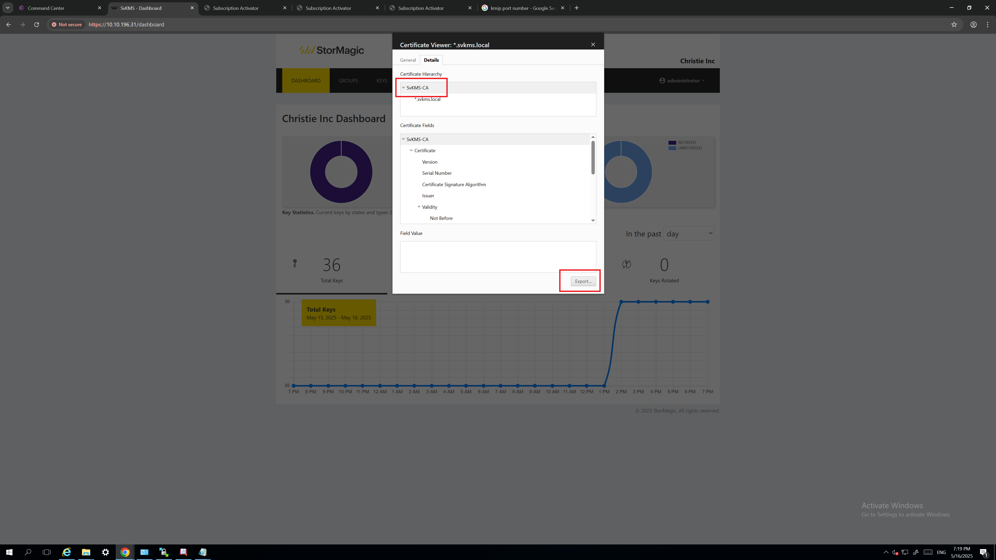Image resolution: width=996 pixels, height=560 pixels.
Task: Click the Keys Rotated icon
Action: tap(626, 264)
